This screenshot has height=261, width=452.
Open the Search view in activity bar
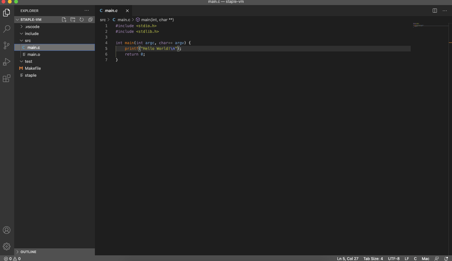[x=7, y=29]
